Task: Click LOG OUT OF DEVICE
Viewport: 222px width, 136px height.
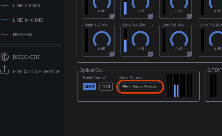Action: click(36, 71)
